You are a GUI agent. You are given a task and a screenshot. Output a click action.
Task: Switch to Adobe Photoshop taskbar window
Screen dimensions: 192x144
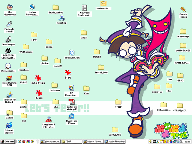tap(115, 142)
